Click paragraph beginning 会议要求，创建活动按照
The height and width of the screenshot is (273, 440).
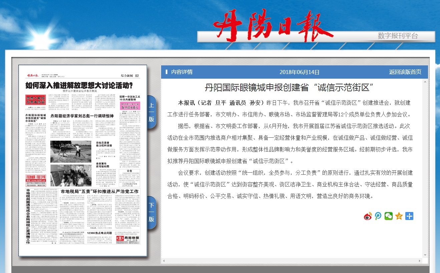tap(290, 184)
